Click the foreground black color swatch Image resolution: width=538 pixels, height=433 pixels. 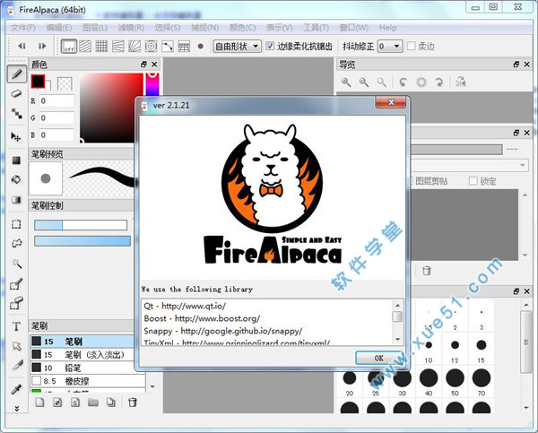coord(38,82)
